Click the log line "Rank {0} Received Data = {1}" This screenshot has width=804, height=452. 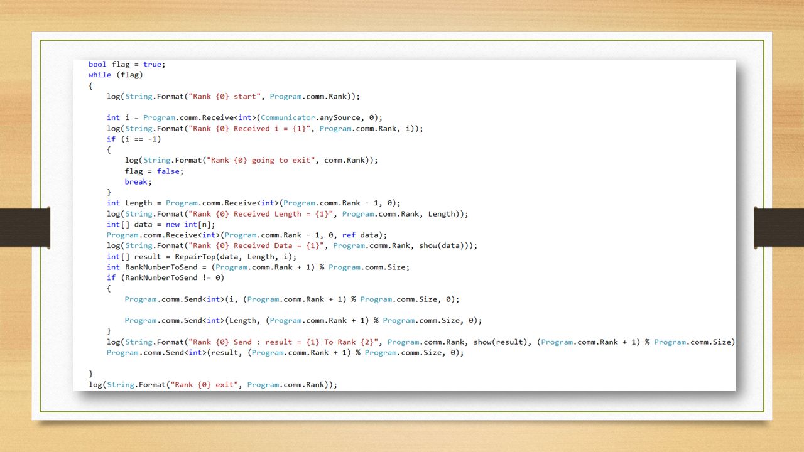(x=292, y=245)
